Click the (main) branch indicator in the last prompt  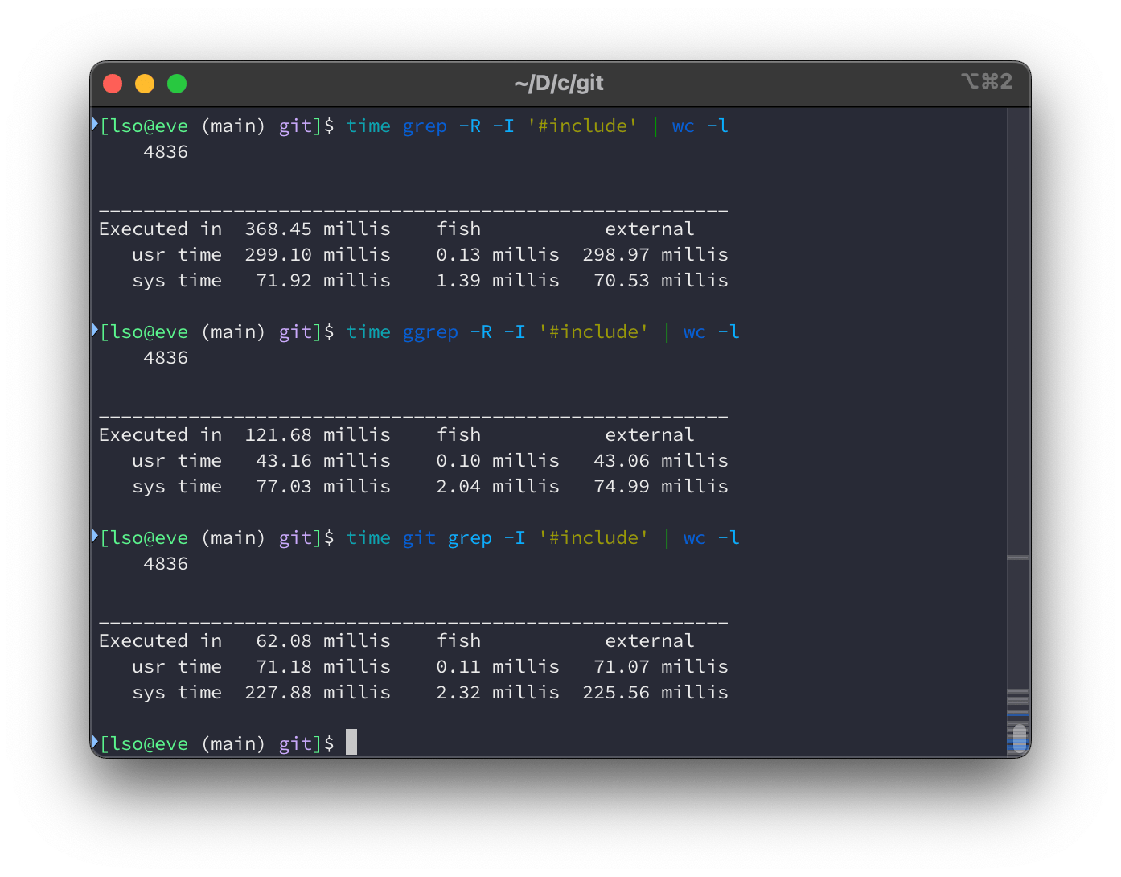(x=234, y=743)
